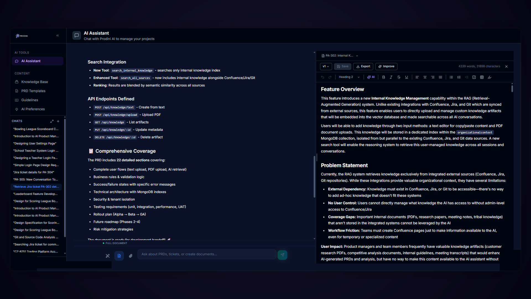Toggle the document context chip near the chat input
Screen dimensions: 531x299
coord(119,256)
